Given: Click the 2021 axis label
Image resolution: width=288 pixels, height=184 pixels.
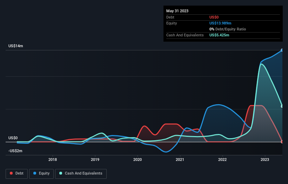Looking at the screenshot, I should coord(180,160).
